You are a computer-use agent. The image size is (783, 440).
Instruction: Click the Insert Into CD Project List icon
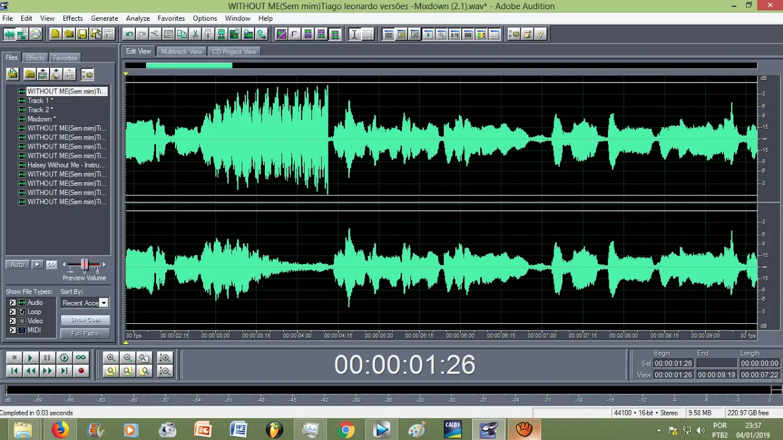[56, 74]
